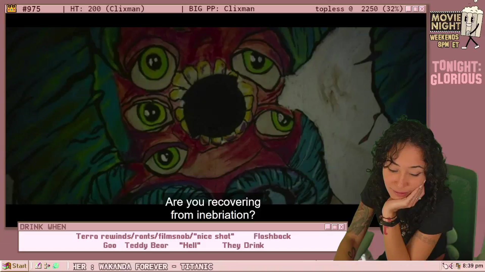
Task: Click 'topless @ 2250 (32%)' goal text
Action: coord(359,9)
